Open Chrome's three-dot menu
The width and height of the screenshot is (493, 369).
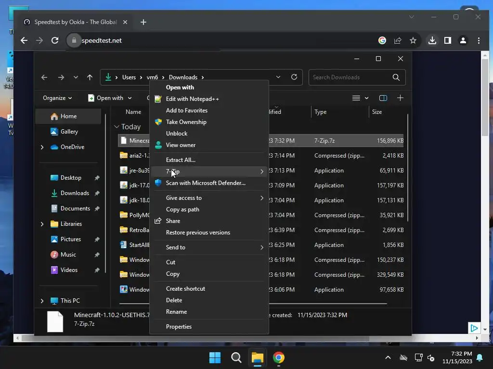(x=479, y=40)
